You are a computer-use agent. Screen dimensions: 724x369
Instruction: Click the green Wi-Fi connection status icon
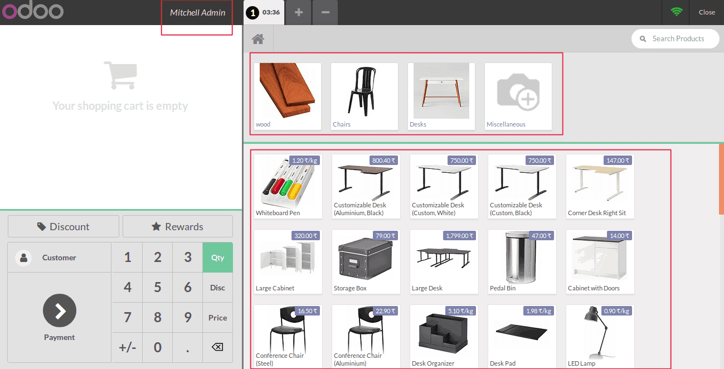677,12
